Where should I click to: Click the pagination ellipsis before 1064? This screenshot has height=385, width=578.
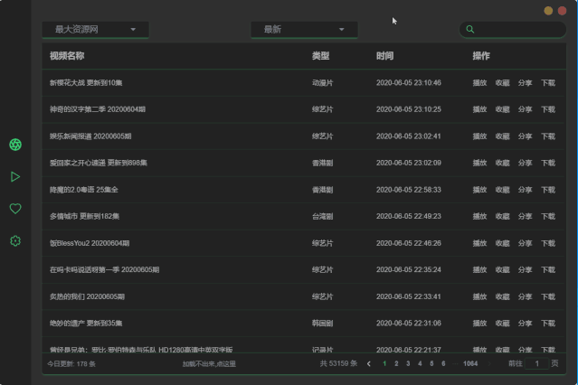[x=455, y=363]
